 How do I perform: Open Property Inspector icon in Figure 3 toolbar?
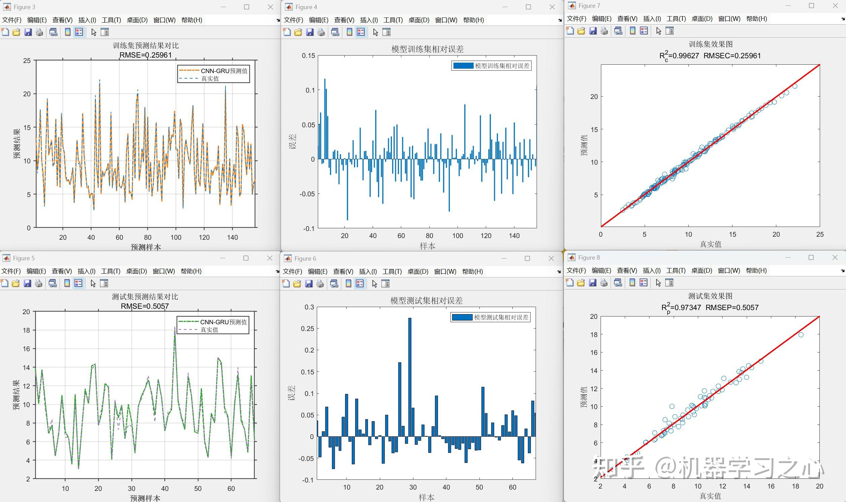(x=105, y=32)
